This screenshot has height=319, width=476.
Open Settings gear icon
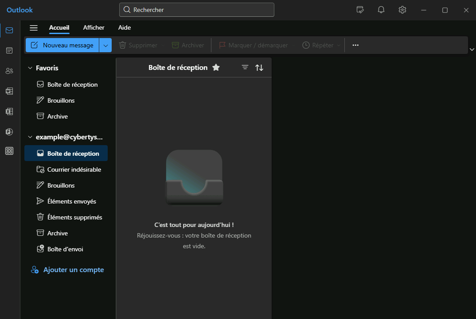tap(402, 10)
